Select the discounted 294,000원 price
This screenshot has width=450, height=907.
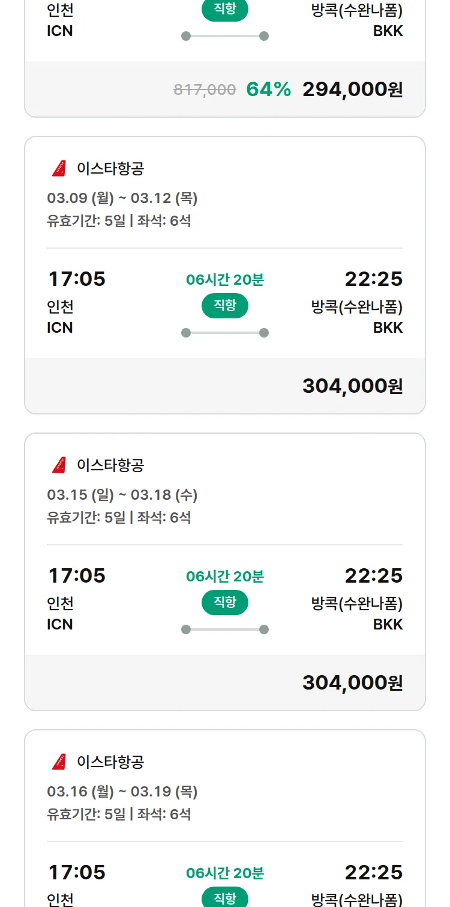point(352,89)
